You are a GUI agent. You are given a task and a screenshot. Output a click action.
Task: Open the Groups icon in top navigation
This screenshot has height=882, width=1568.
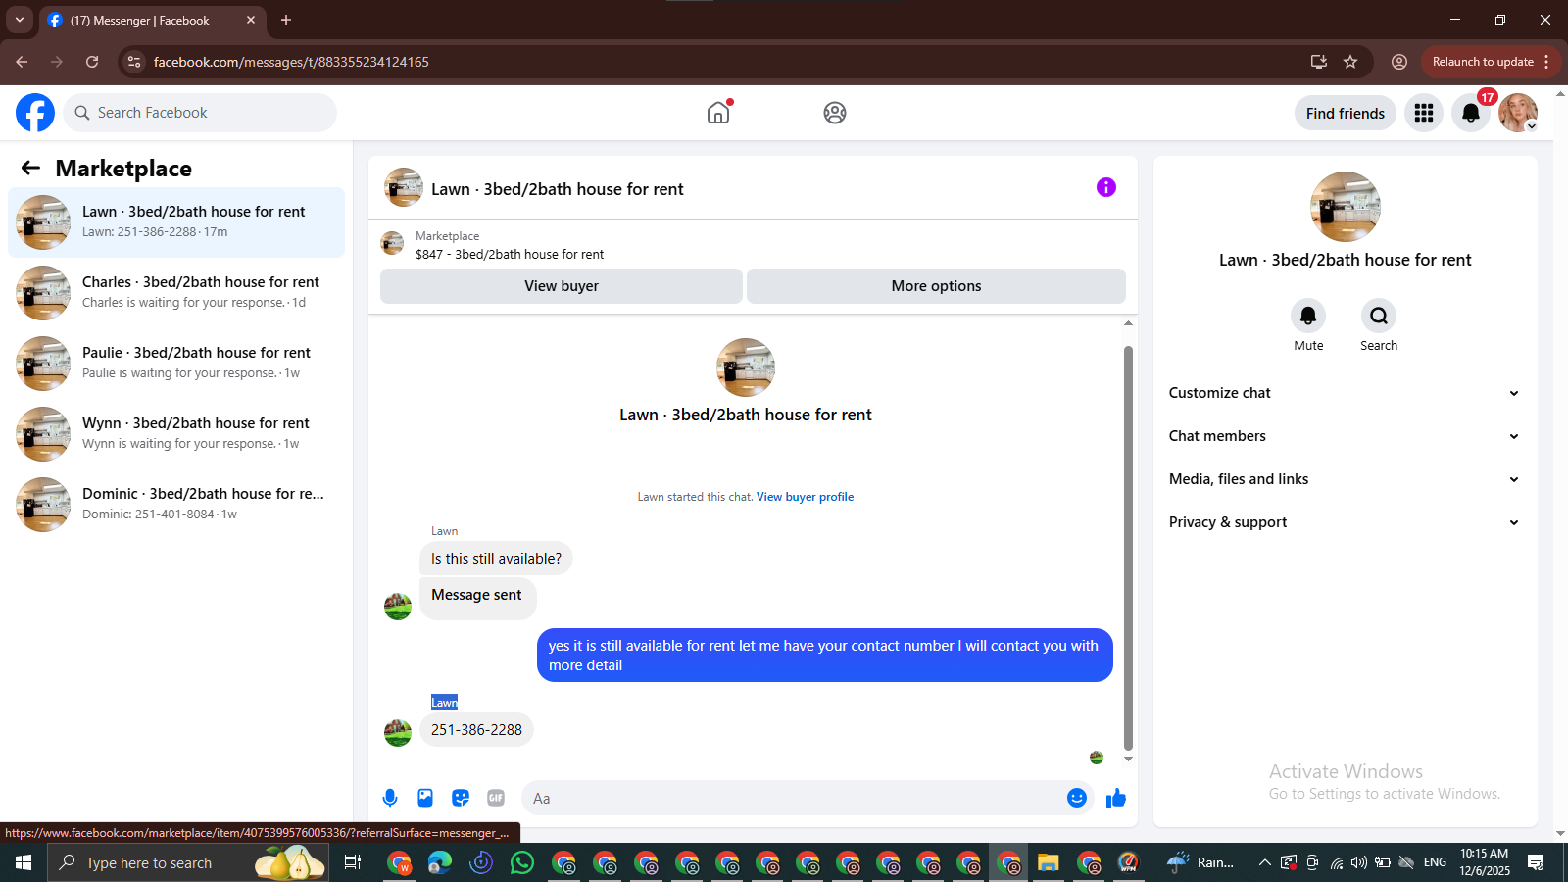[x=835, y=113]
